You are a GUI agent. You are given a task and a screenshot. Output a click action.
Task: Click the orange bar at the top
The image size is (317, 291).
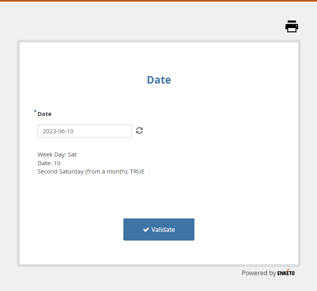[x=158, y=1]
